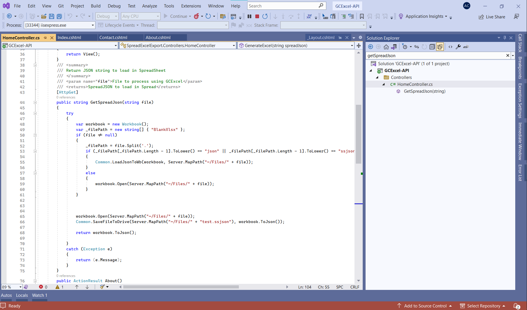Image resolution: width=527 pixels, height=310 pixels.
Task: Restart the debugger using circular arrow icon
Action: click(x=265, y=16)
